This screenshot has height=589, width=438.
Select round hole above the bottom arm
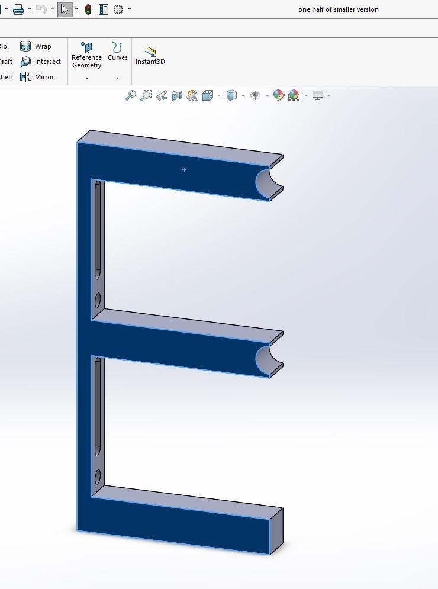(x=97, y=477)
